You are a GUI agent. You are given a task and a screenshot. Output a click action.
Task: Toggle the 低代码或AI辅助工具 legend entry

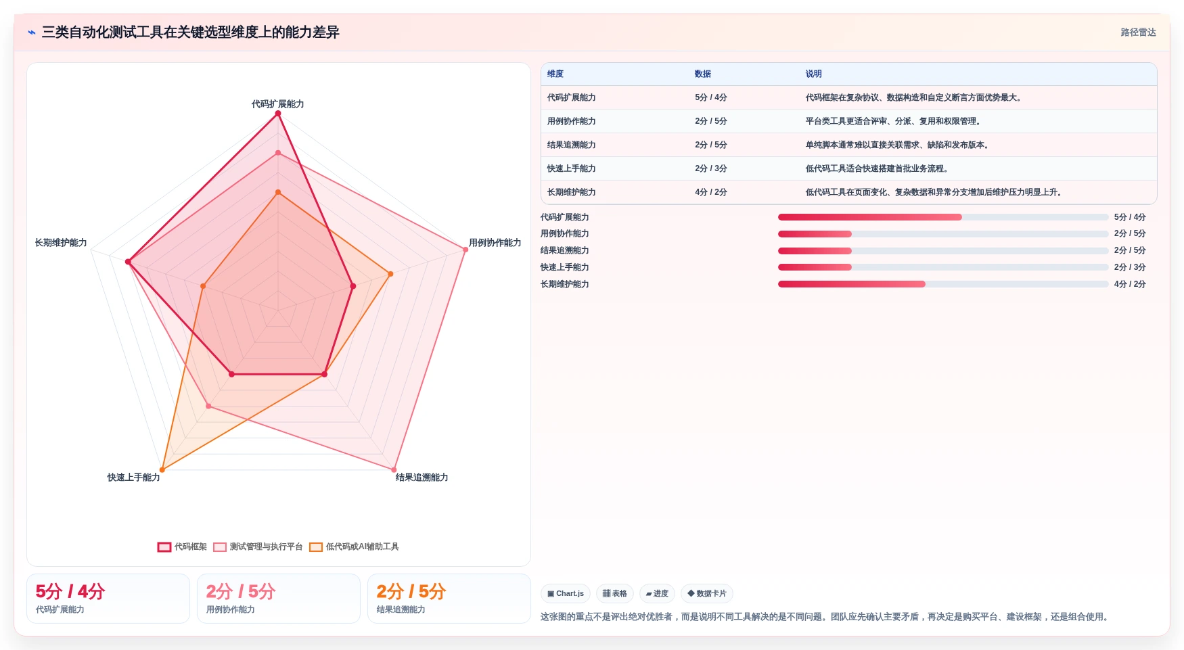point(354,547)
